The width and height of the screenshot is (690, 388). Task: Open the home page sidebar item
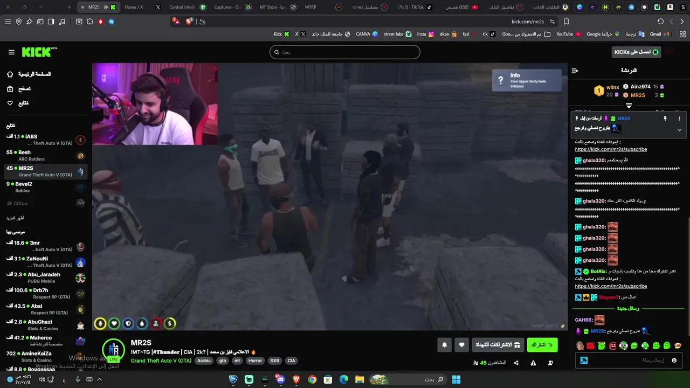coord(29,74)
